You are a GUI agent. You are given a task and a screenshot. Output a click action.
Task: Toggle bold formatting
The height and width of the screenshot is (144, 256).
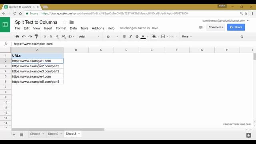[x=124, y=36]
